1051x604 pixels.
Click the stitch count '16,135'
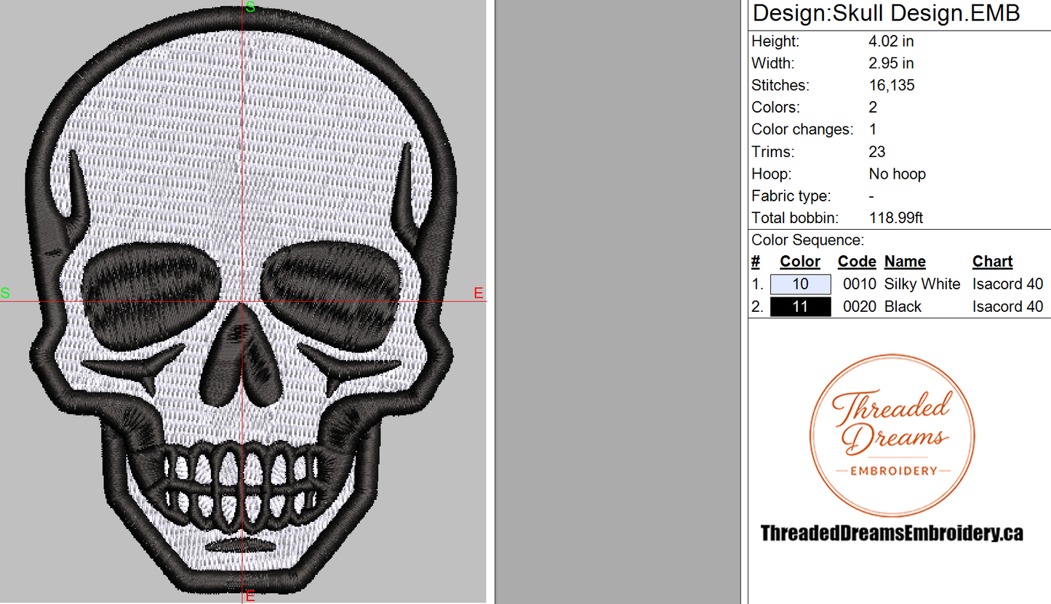pos(892,85)
